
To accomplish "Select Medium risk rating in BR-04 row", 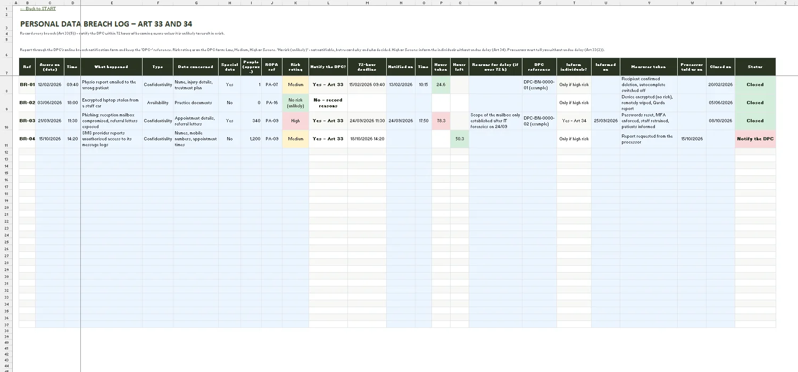I will tap(295, 139).
